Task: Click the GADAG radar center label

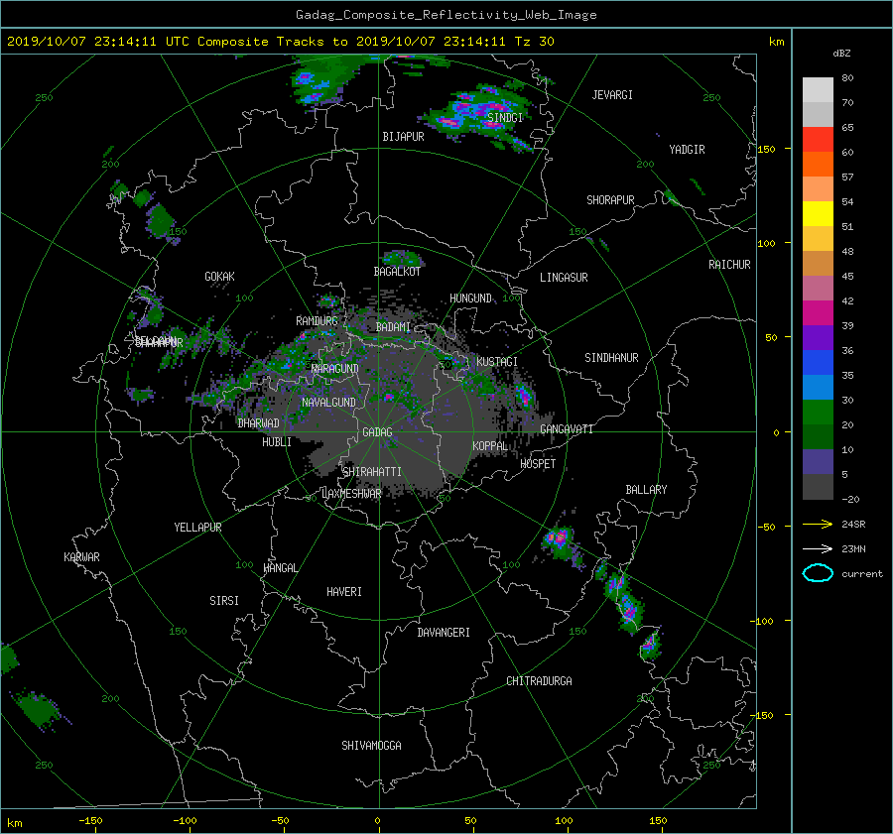Action: pyautogui.click(x=377, y=432)
